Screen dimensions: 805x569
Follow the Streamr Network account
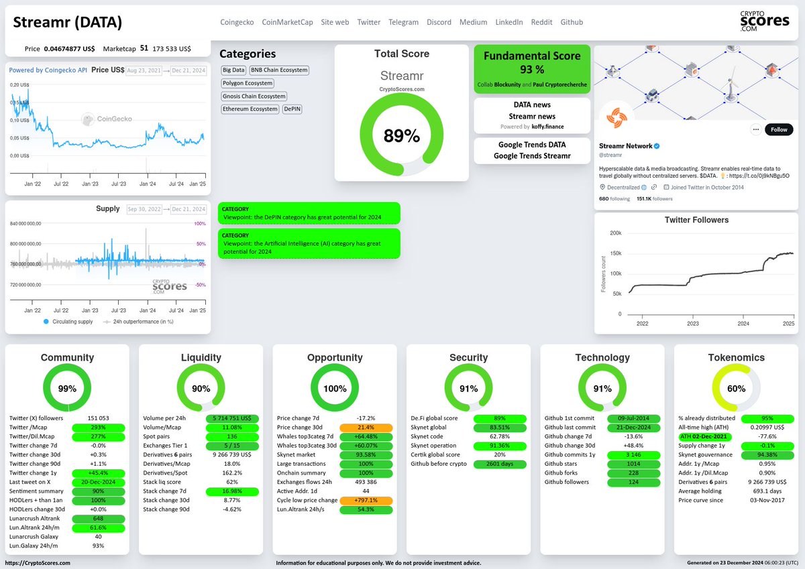[779, 129]
